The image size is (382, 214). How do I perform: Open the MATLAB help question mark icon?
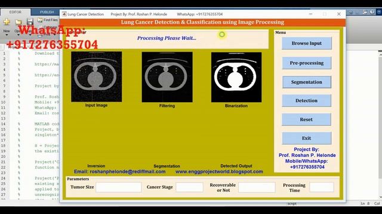point(372,12)
